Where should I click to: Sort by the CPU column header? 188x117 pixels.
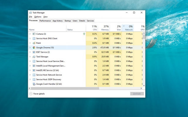[92, 28]
